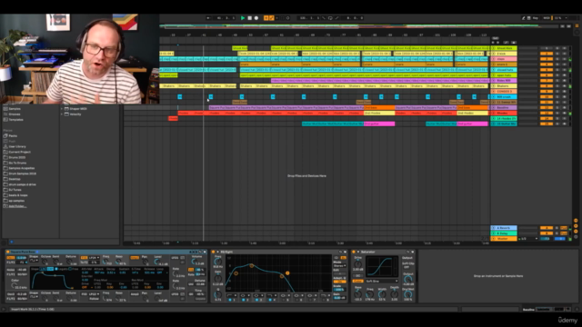Open Packs under Places
Image resolution: width=582 pixels, height=327 pixels.
pos(13,135)
